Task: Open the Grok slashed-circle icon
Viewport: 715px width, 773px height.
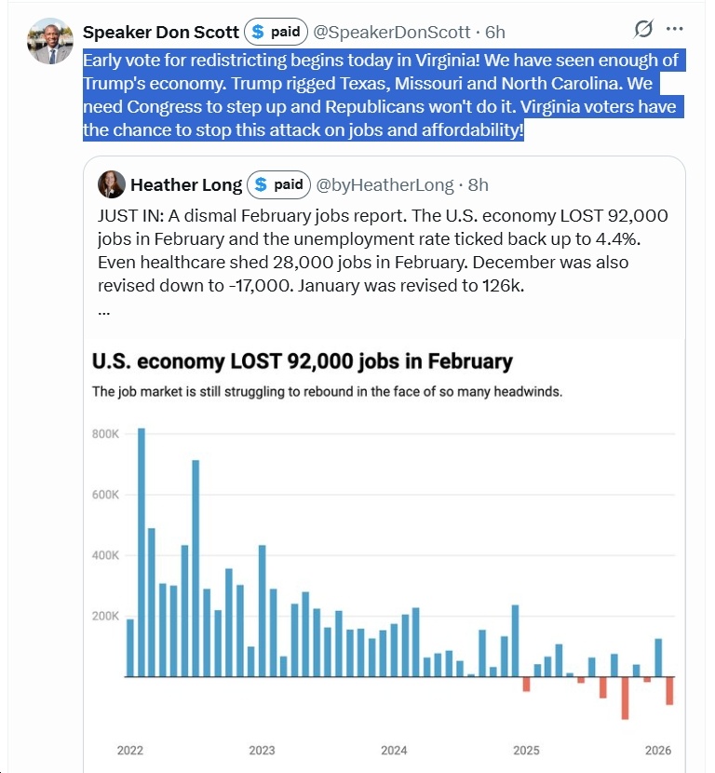Action: coord(643,30)
